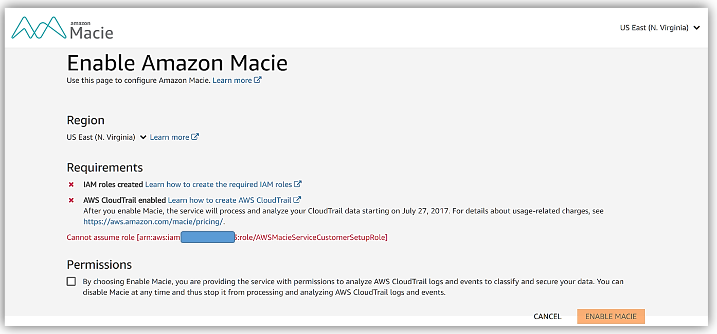
Task: Open Learn more link under Enable Amazon Macie
Action: point(232,80)
